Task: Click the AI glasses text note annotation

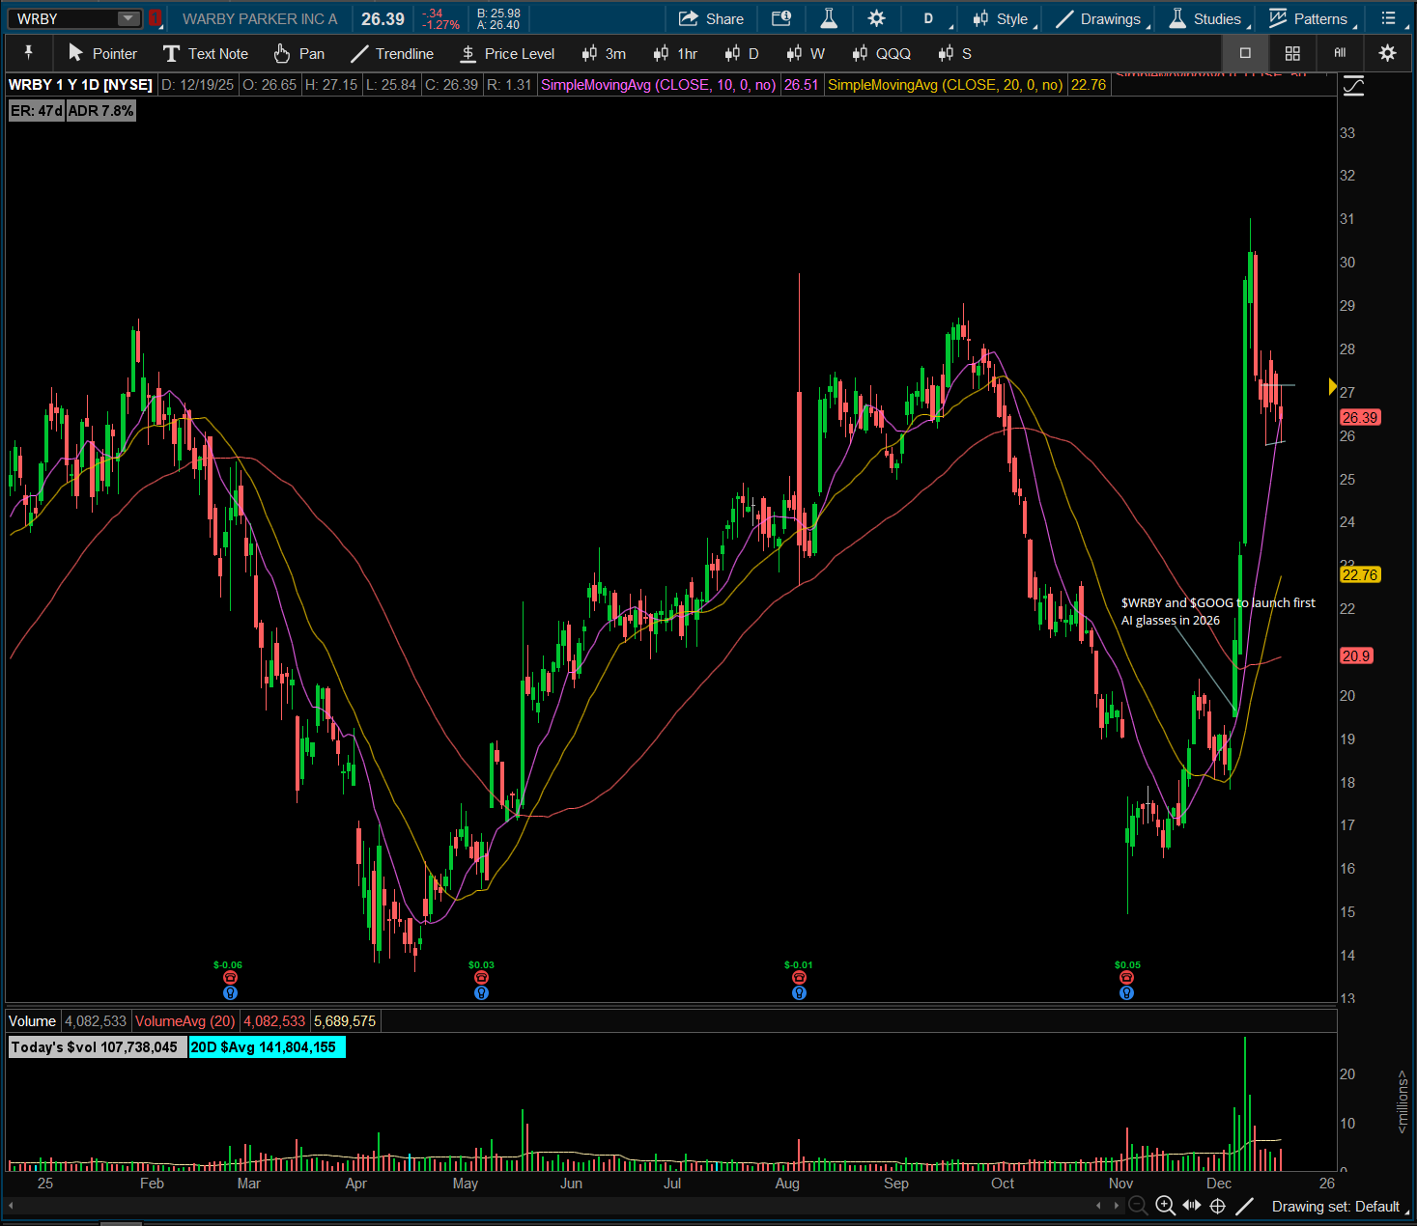Action: (1218, 611)
